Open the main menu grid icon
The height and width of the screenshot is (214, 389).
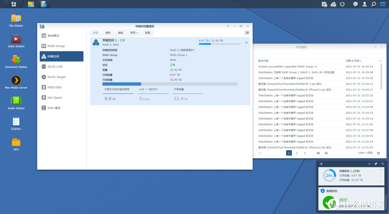pos(14,4)
